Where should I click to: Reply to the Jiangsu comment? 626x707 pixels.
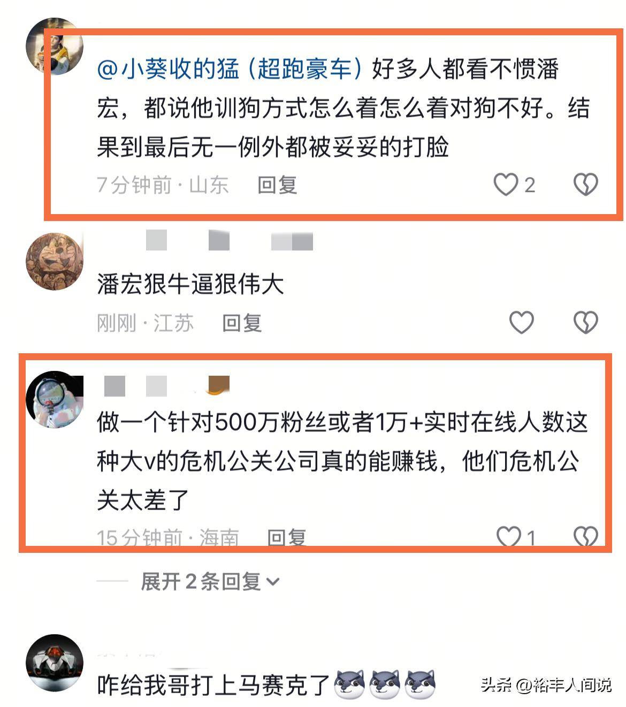242,323
